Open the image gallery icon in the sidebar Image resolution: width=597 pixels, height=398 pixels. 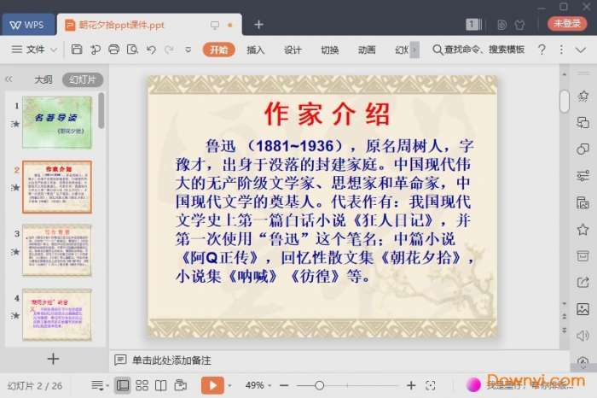coord(583,309)
